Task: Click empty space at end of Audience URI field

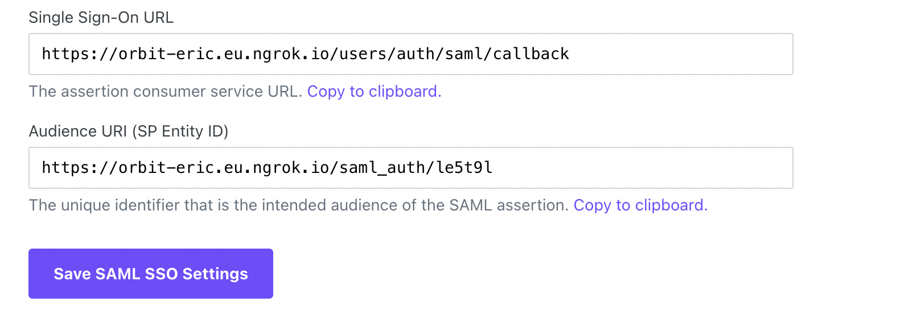Action: [643, 168]
